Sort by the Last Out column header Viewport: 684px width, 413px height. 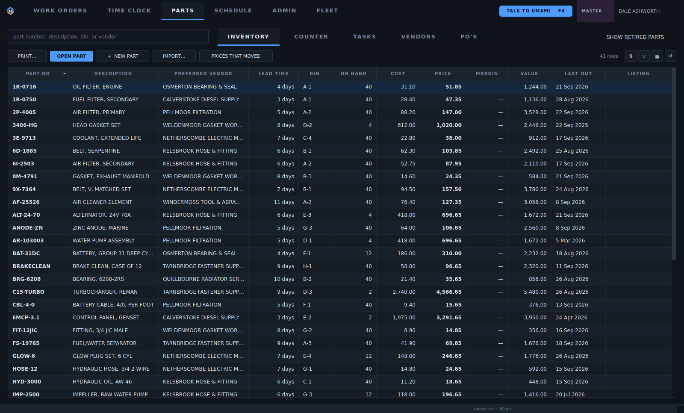coord(578,74)
